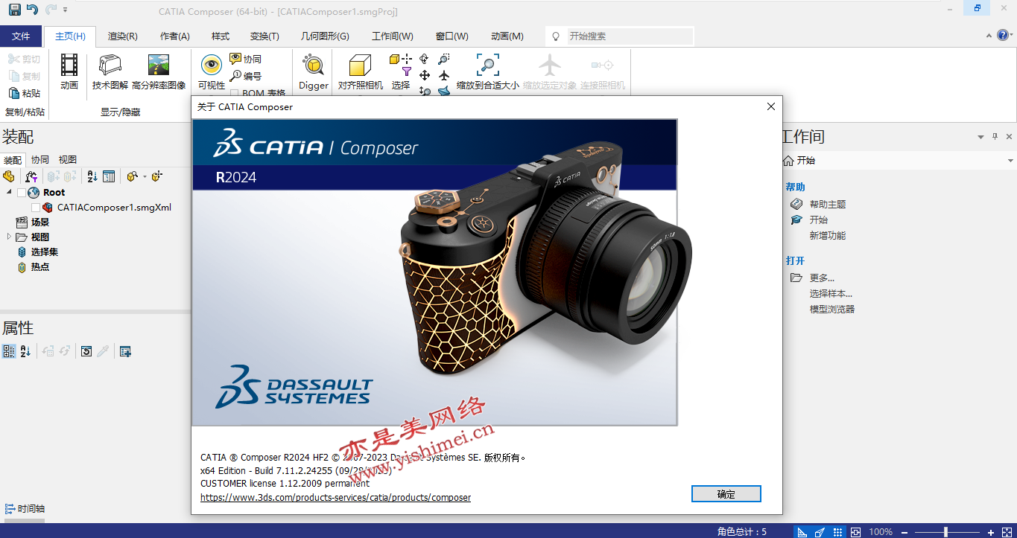Screen dimensions: 1017x538
Task: Switch to the 动画(M) ribbon tab
Action: click(x=507, y=36)
